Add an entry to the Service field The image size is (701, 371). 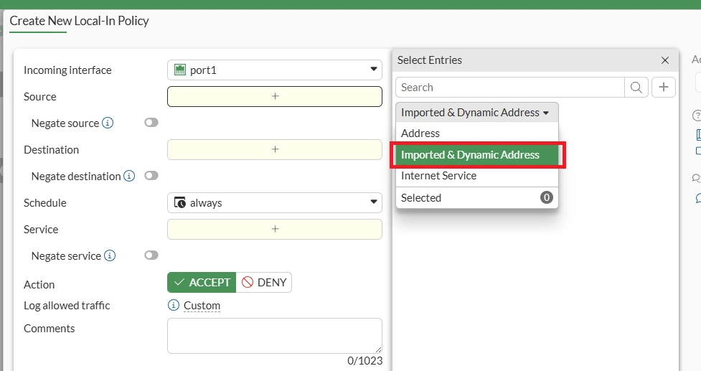click(x=275, y=229)
